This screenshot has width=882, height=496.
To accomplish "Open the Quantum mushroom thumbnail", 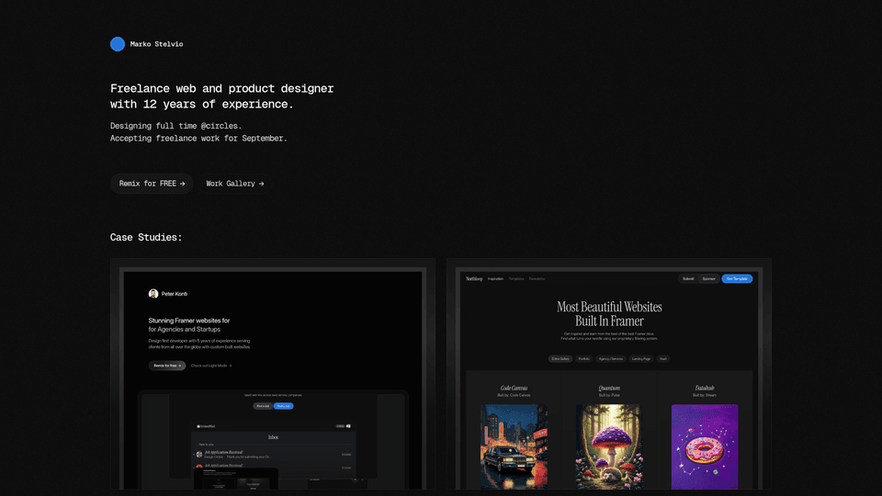I will 608,446.
